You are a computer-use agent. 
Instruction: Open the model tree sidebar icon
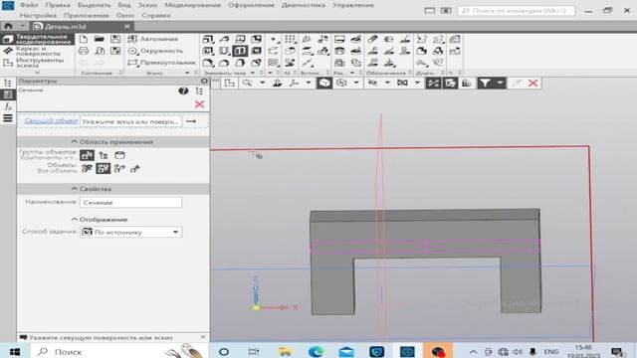pyautogui.click(x=8, y=83)
